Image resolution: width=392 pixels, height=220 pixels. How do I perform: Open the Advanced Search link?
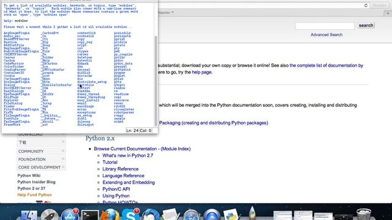pyautogui.click(x=326, y=35)
